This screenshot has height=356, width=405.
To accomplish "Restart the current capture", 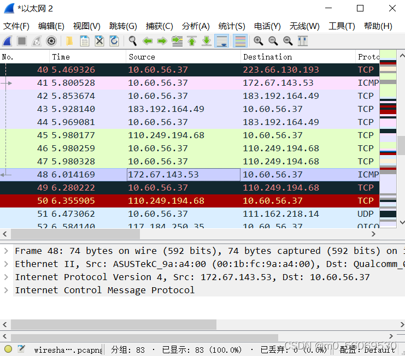I will [x=37, y=41].
